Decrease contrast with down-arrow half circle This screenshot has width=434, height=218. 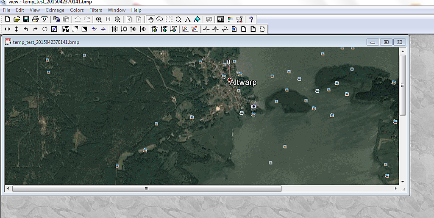(x=143, y=29)
